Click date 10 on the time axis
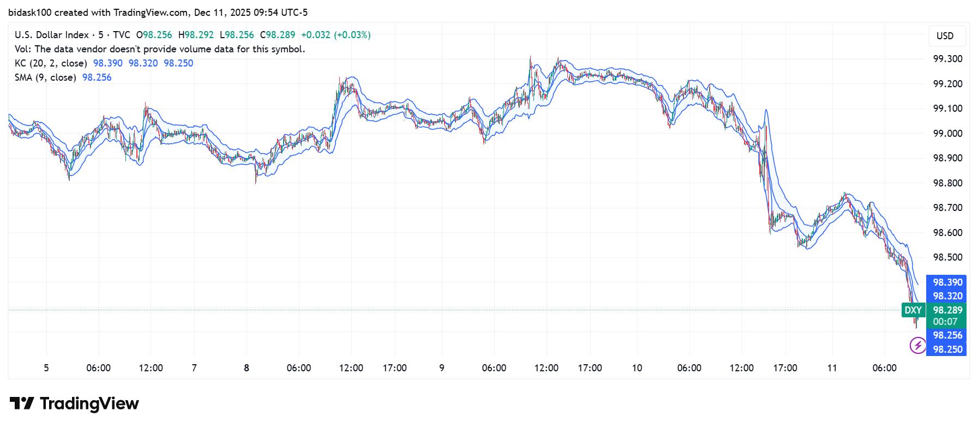 click(637, 368)
